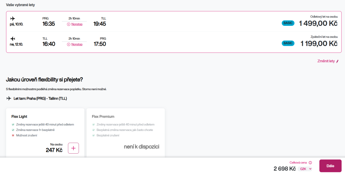Open the Změnit lety link
The image size is (345, 174).
[326, 61]
